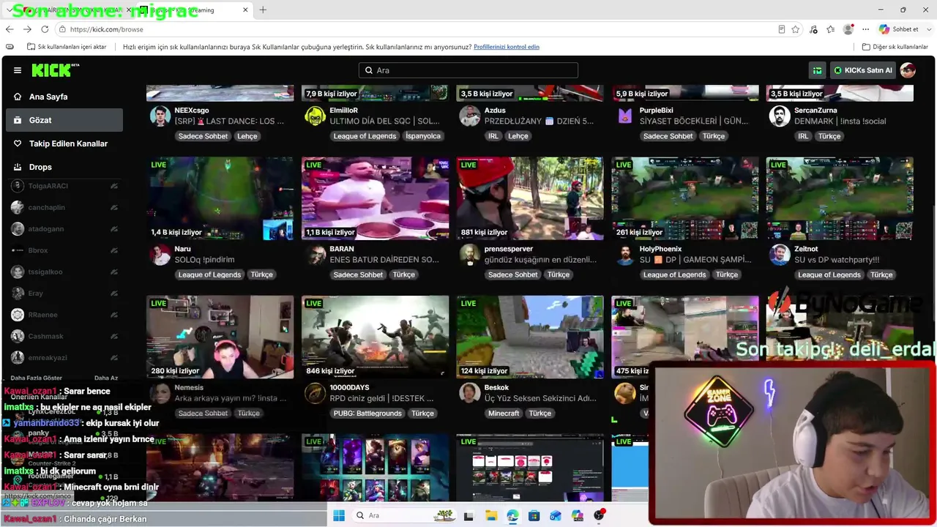Open canchaplin in followed channels list
Image resolution: width=937 pixels, height=527 pixels.
click(64, 207)
